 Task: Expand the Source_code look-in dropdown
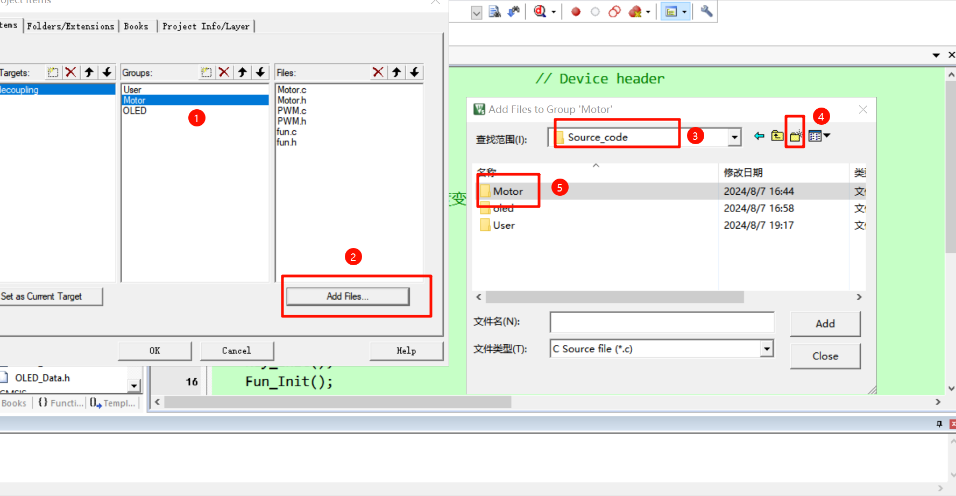[x=734, y=137]
